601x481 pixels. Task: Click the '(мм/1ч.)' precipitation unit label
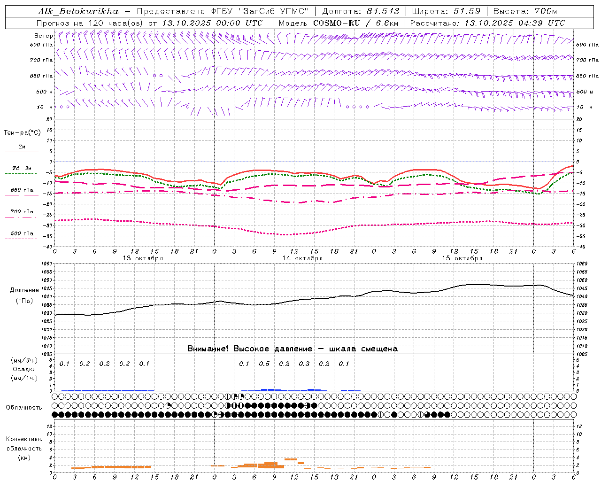coord(24,378)
